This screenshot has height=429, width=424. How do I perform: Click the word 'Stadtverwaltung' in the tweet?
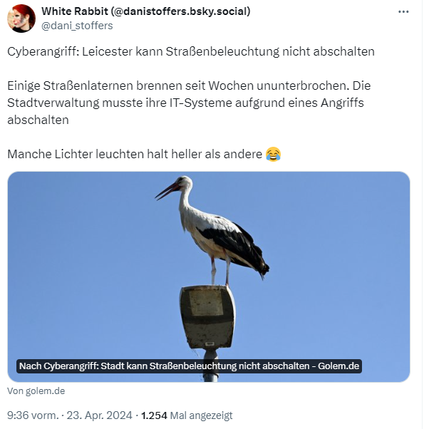53,103
